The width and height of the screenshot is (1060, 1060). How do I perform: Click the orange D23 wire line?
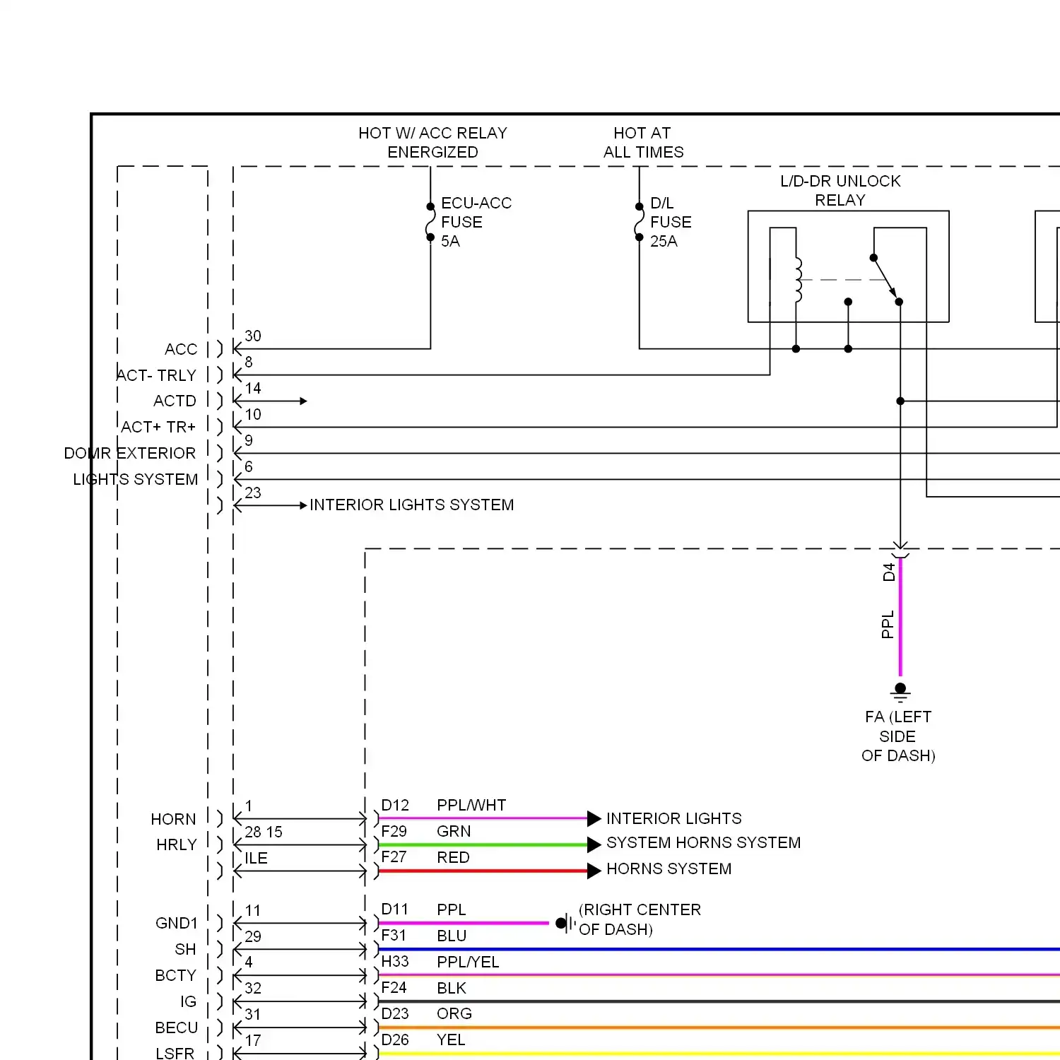[x=719, y=1027]
